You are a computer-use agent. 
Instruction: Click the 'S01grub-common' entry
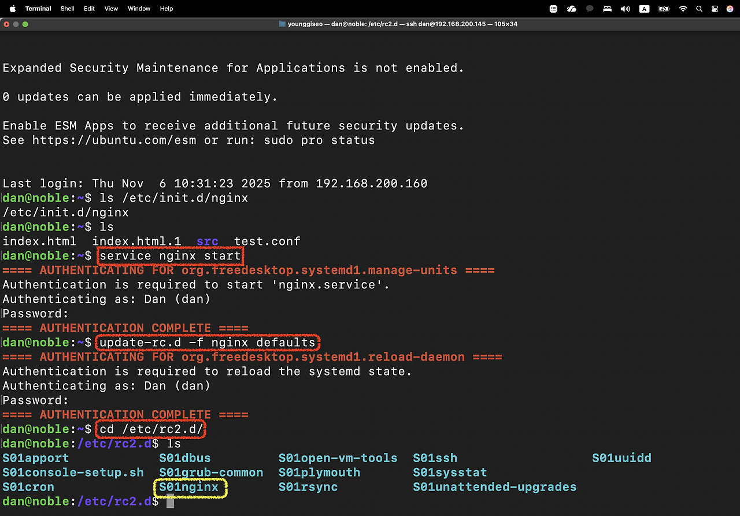pyautogui.click(x=211, y=473)
